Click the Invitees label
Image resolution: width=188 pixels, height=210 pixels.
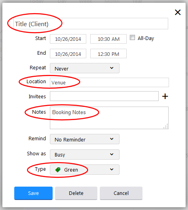point(37,96)
